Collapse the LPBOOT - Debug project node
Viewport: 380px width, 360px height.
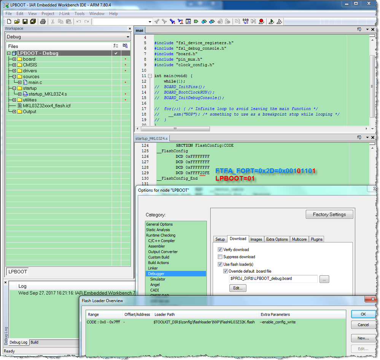tap(9, 53)
